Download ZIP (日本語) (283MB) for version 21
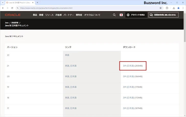Viewport: 186px width, 117px height. 133,66
